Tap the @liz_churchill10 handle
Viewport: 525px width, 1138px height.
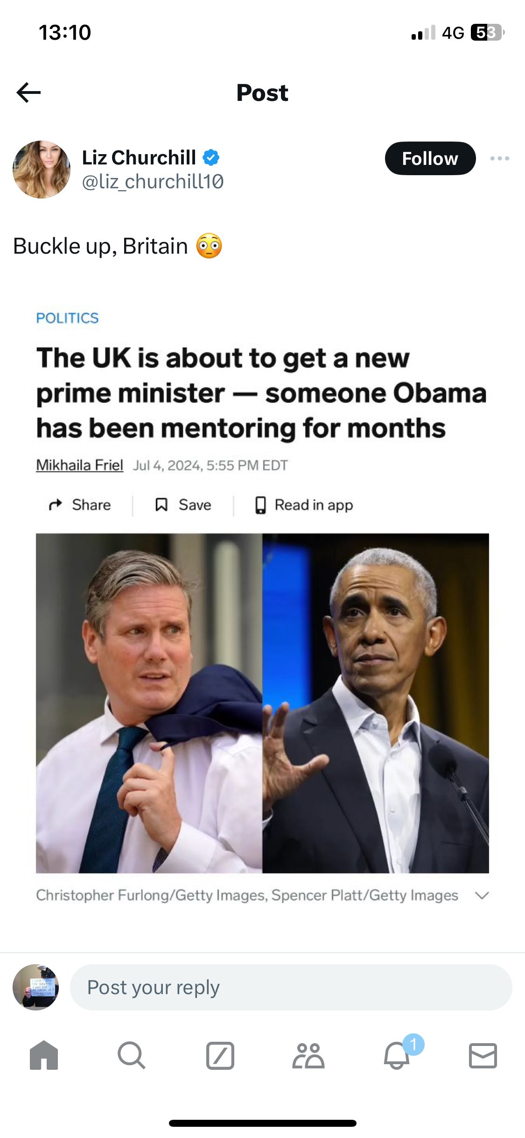click(153, 182)
